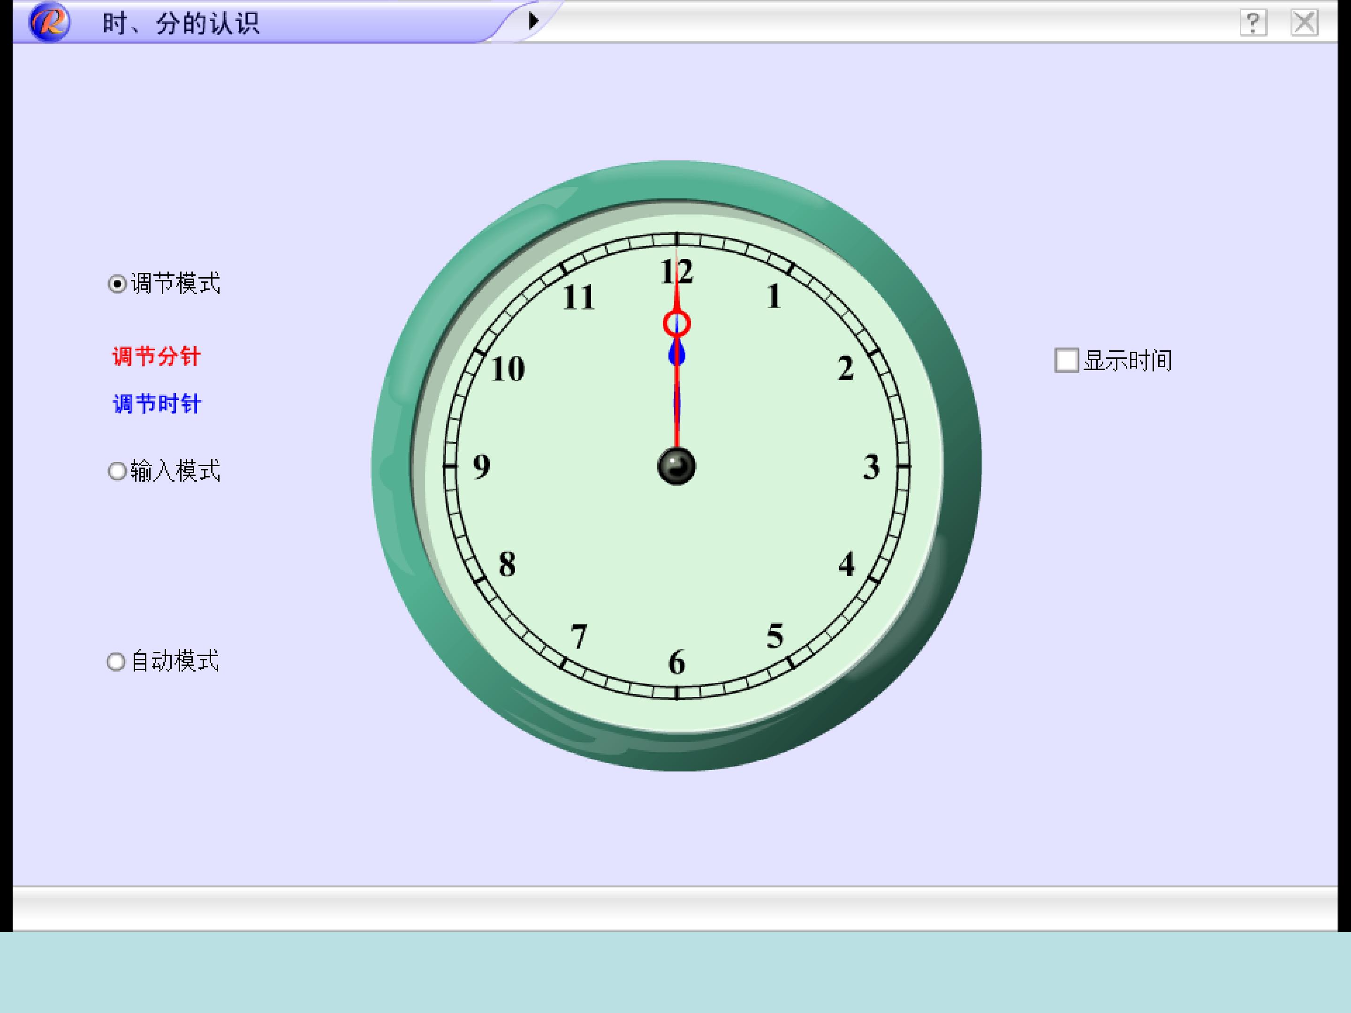The image size is (1351, 1013).
Task: Click the number 12 on the clock face
Action: [677, 271]
